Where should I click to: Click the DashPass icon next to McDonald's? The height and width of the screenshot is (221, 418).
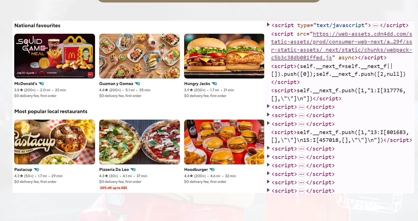[x=41, y=83]
